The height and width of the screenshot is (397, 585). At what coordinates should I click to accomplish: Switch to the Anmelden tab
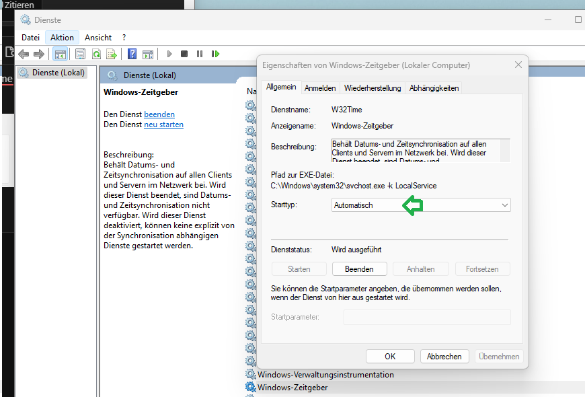pyautogui.click(x=320, y=88)
